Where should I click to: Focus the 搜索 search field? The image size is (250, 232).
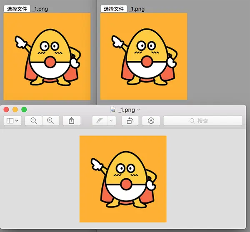click(x=203, y=121)
